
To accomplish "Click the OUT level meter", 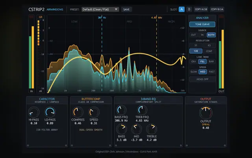I will (x=221, y=54).
